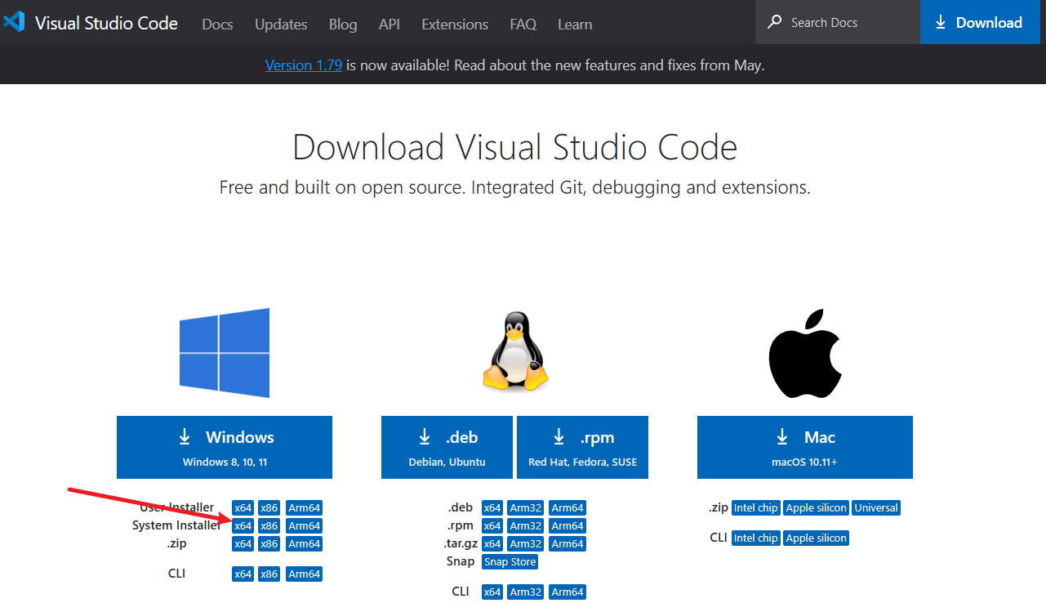Click the large Windows download button
This screenshot has width=1046, height=603.
pyautogui.click(x=225, y=447)
